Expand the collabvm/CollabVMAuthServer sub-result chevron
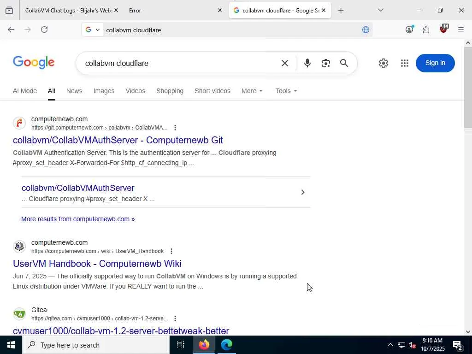This screenshot has width=472, height=354. pyautogui.click(x=303, y=192)
